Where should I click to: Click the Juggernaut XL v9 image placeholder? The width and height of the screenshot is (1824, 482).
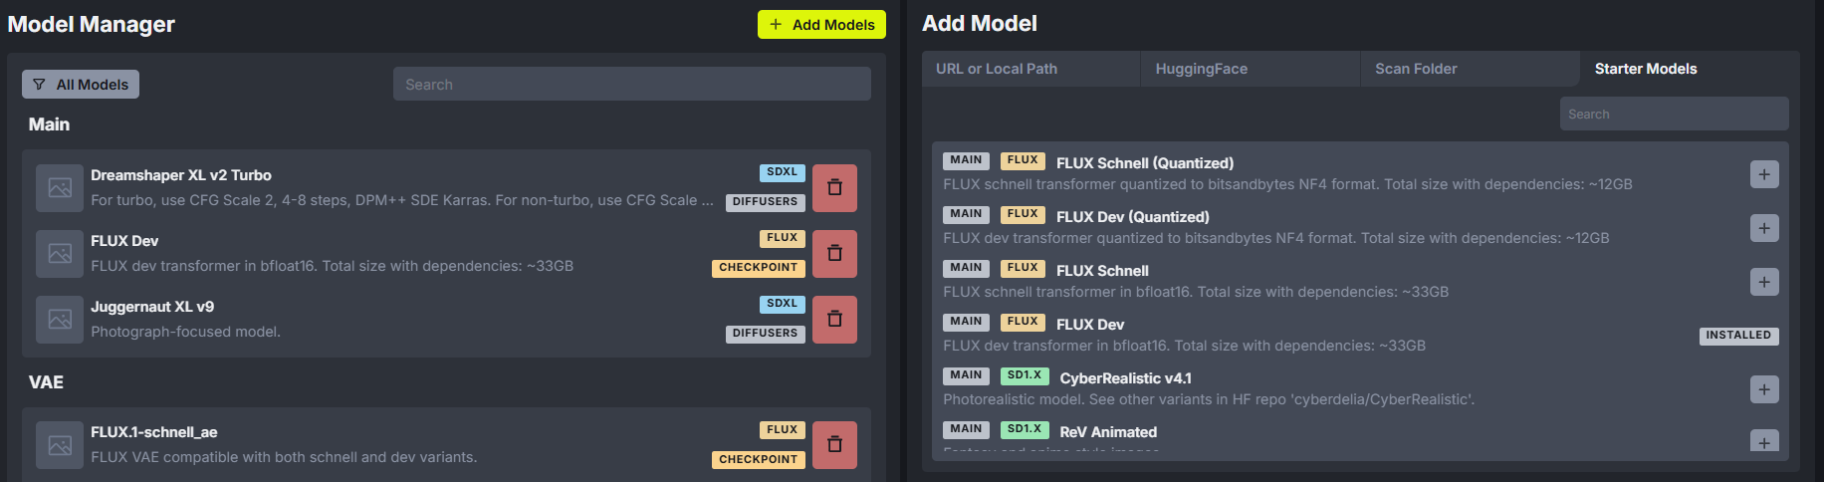pos(60,319)
